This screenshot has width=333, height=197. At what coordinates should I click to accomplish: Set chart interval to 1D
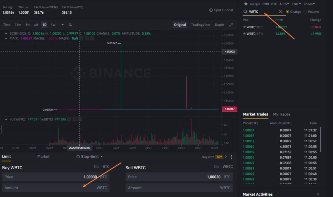pyautogui.click(x=44, y=25)
